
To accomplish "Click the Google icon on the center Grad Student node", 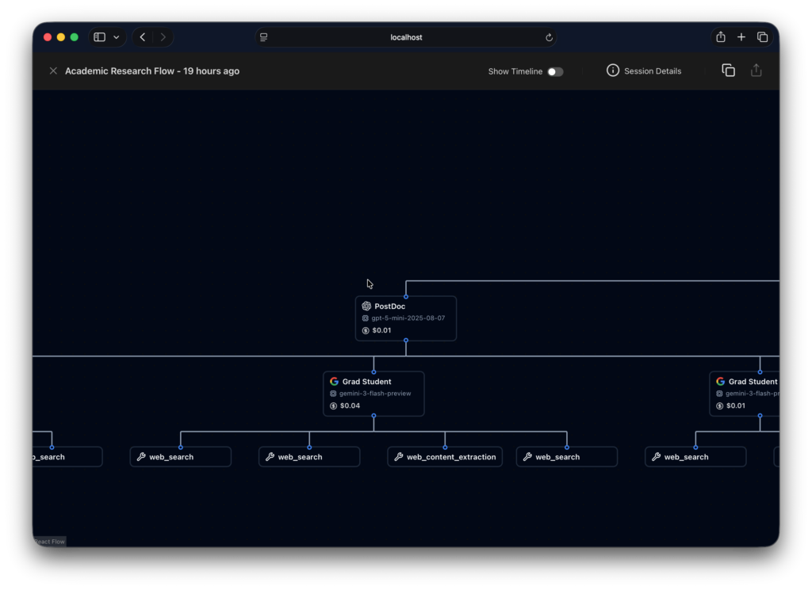I will (335, 382).
